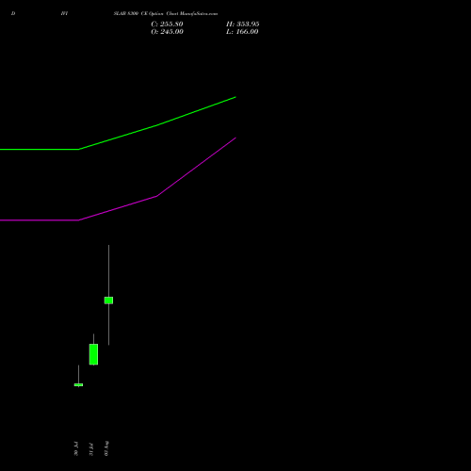Image resolution: width=471 pixels, height=471 pixels.
Task: Click the open value O: 245.00
Action: [167, 32]
